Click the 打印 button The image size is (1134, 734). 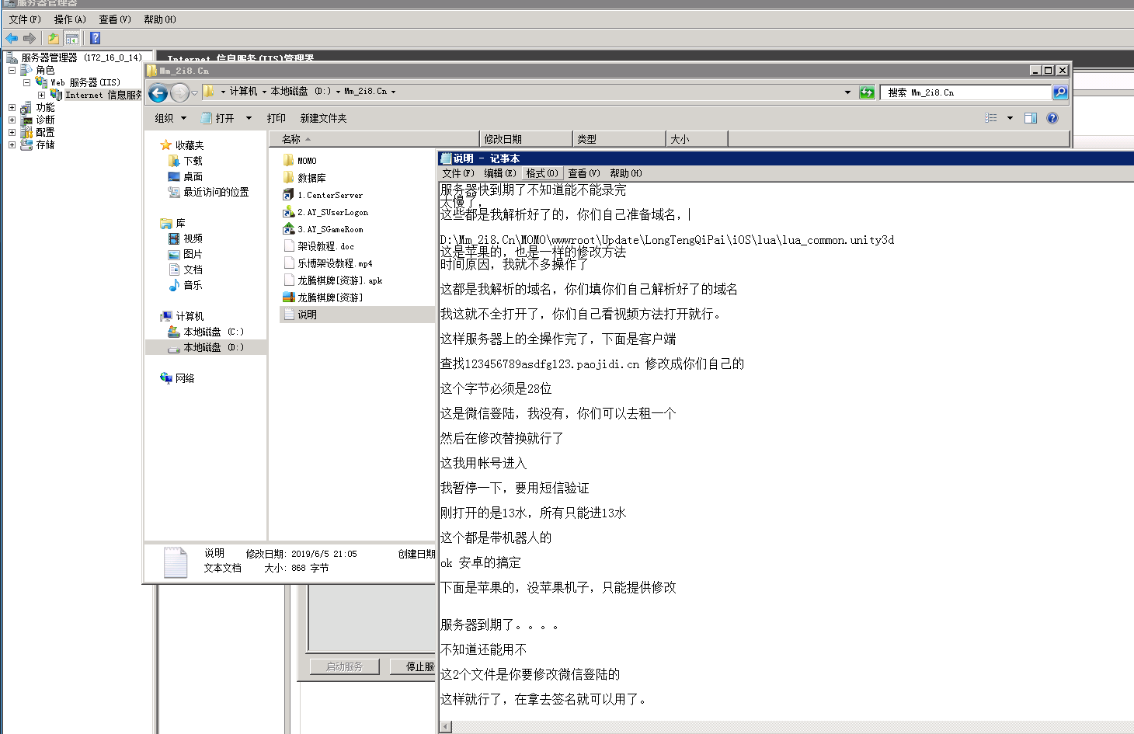point(276,118)
